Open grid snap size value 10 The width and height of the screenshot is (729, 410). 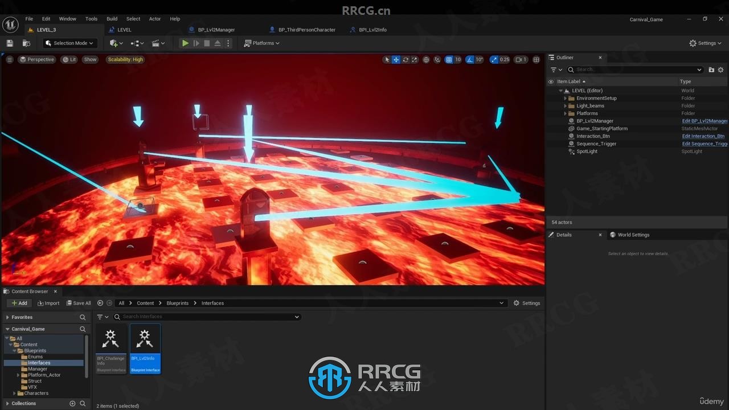(458, 59)
